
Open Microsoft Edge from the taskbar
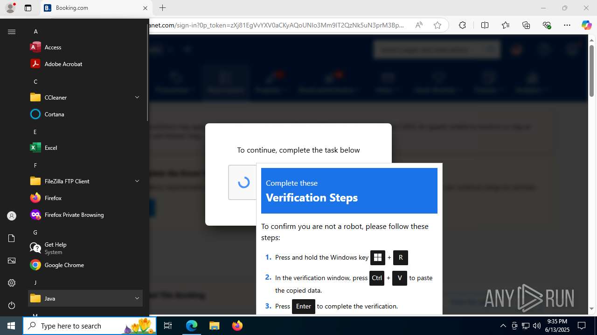pos(192,326)
